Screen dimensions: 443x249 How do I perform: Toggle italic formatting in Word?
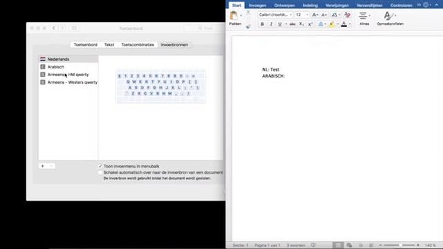point(271,24)
